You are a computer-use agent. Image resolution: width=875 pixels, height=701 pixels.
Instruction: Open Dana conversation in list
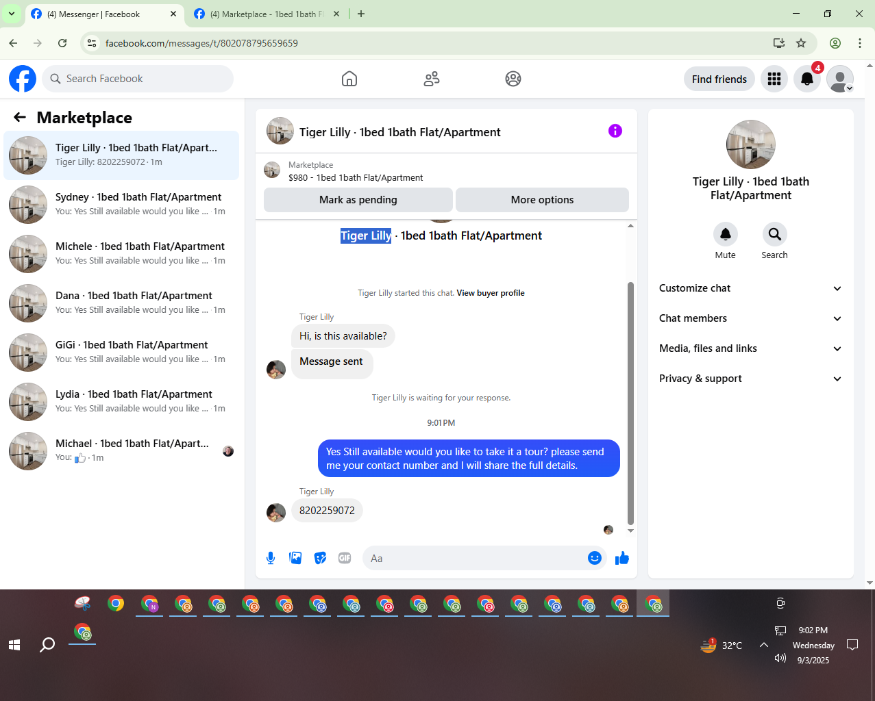coord(121,303)
